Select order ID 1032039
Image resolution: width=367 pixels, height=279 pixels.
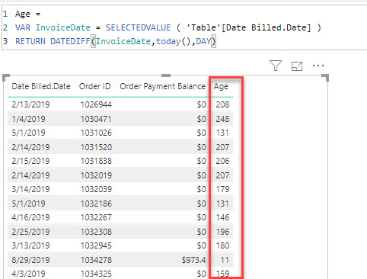pyautogui.click(x=96, y=189)
